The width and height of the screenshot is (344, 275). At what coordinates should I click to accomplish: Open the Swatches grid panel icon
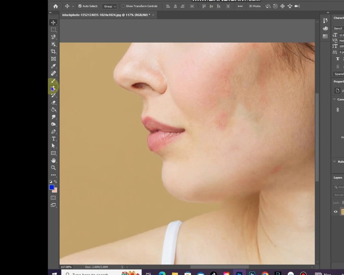tap(325, 36)
